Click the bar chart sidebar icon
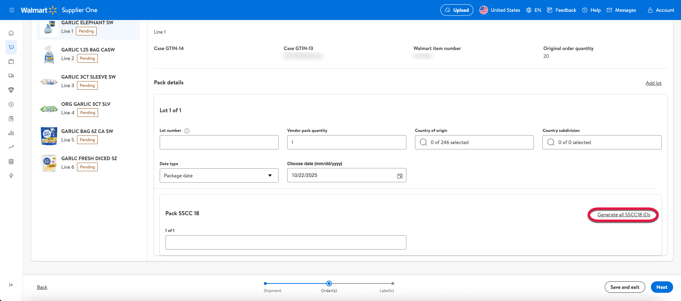 (x=11, y=133)
